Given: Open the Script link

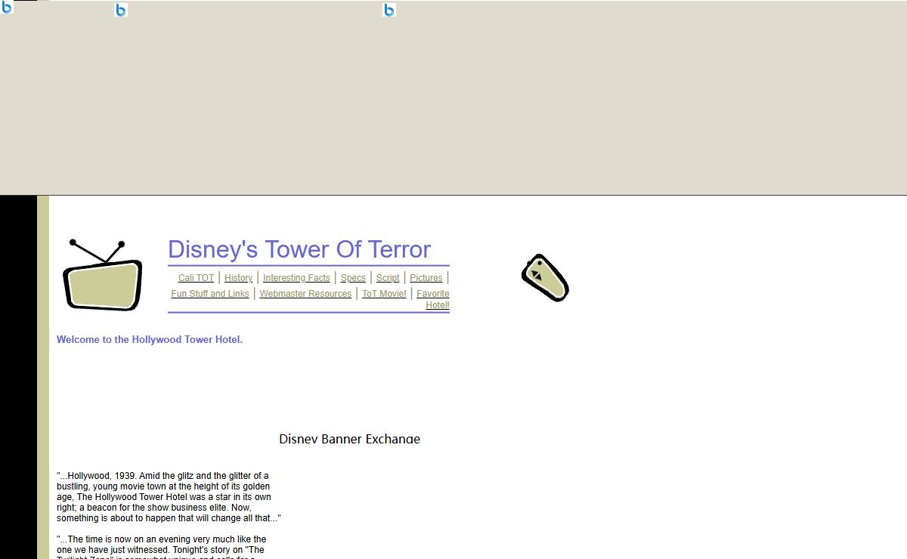Looking at the screenshot, I should click(388, 278).
